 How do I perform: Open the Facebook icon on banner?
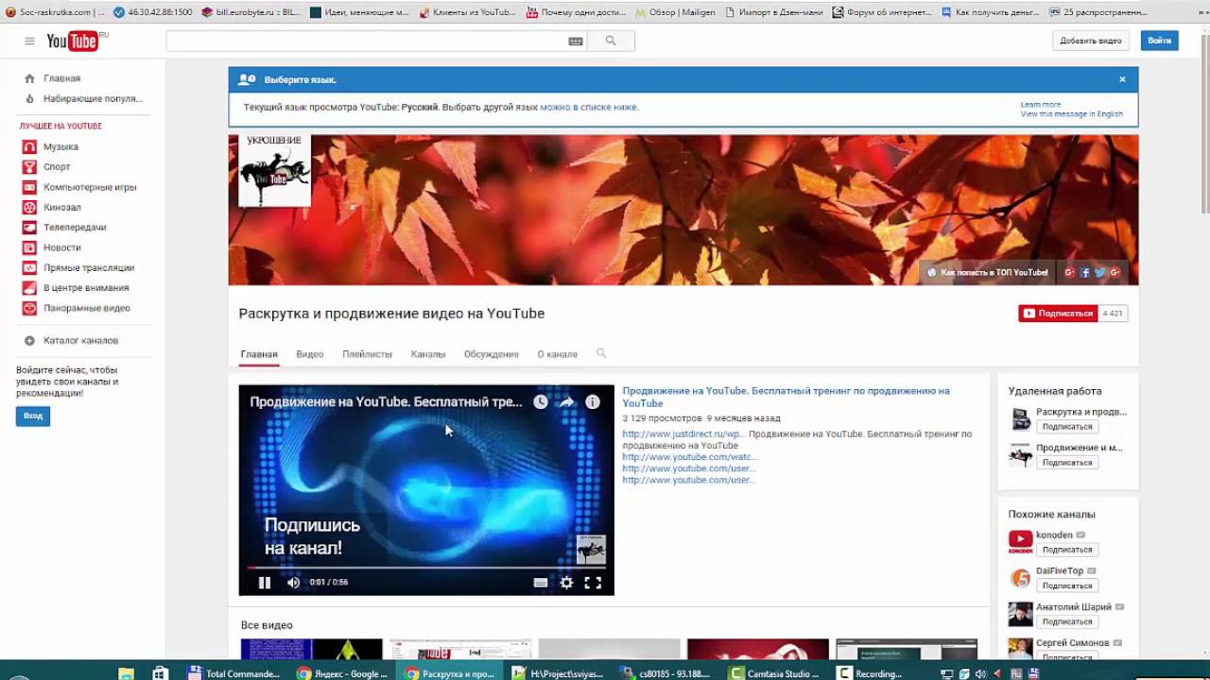pos(1085,272)
